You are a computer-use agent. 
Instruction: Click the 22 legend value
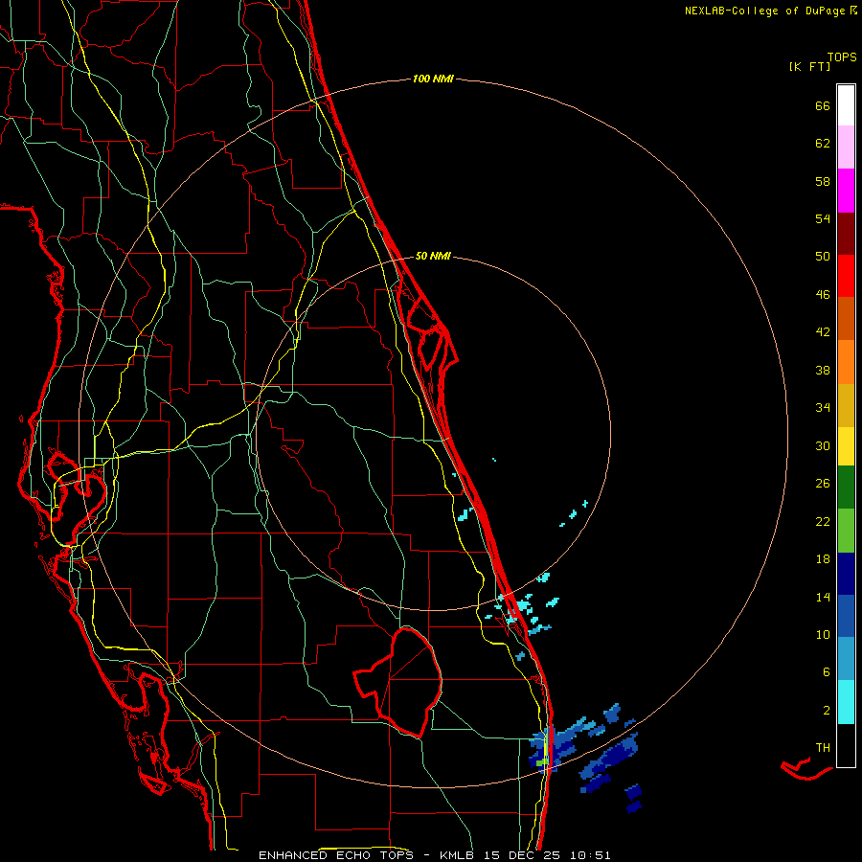coord(823,522)
